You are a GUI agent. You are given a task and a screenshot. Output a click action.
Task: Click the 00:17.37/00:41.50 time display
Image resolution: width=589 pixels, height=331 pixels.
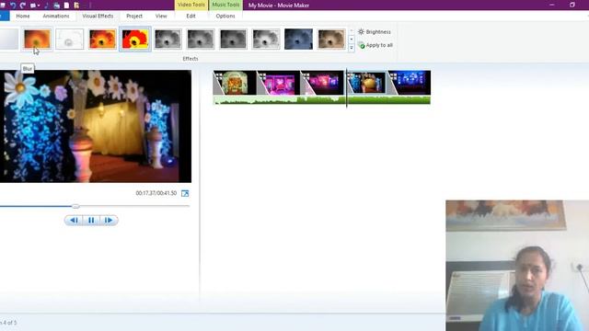pos(156,193)
